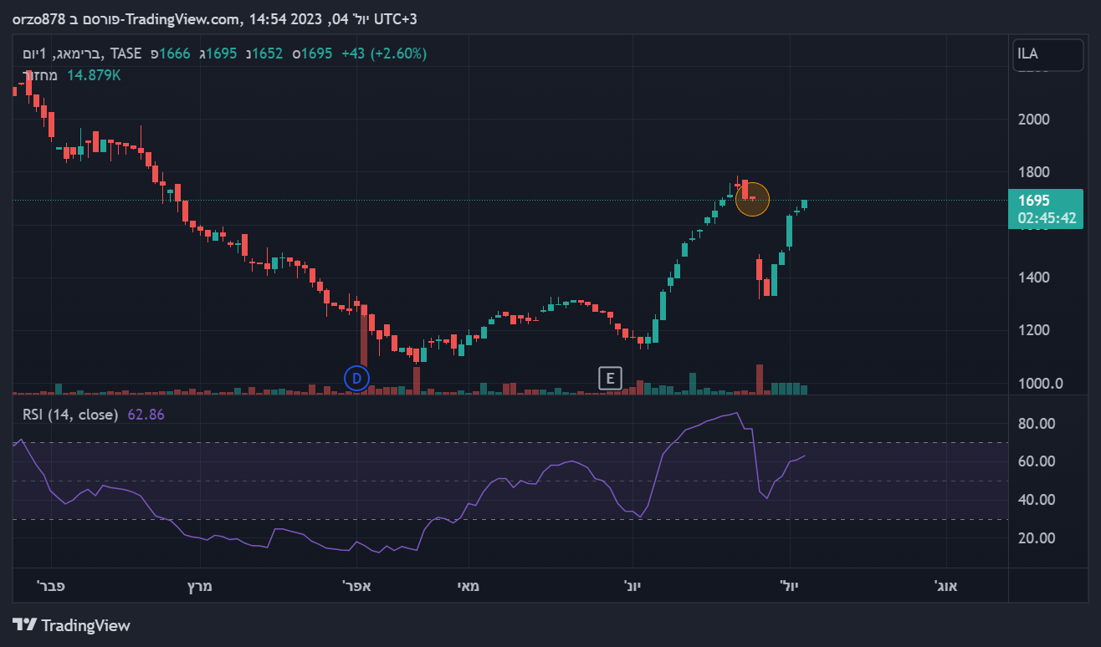
Task: Click the מאי month label on the time axis
Action: coord(468,585)
